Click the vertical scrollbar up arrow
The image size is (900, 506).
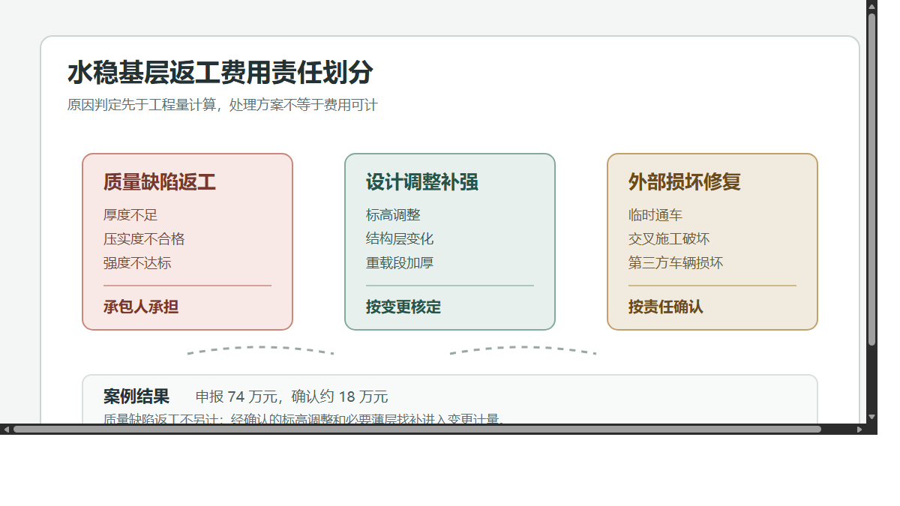click(x=871, y=6)
